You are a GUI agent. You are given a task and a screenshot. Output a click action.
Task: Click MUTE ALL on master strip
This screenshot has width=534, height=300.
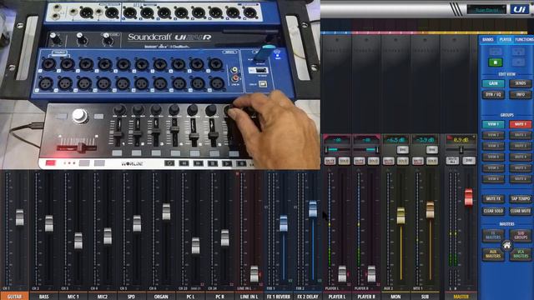coord(452,160)
